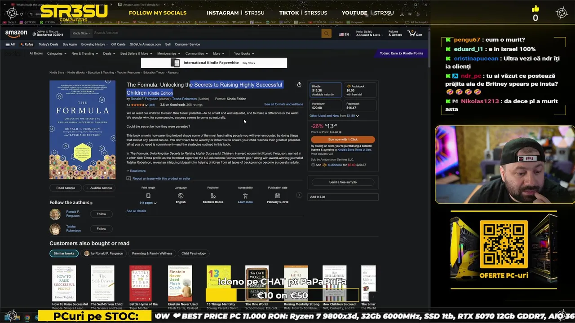The image size is (575, 323).
Task: Click the Read sample button
Action: pyautogui.click(x=66, y=188)
